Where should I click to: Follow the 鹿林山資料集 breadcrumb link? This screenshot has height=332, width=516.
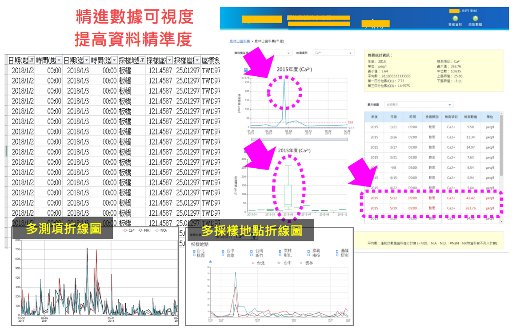240,41
